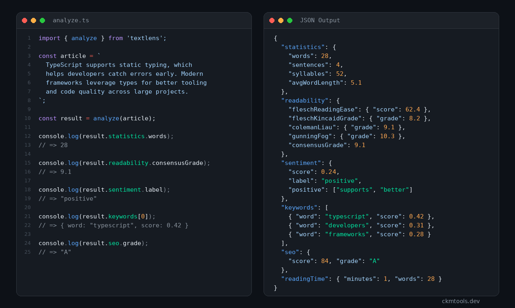Select the JSON Output panel title
The width and height of the screenshot is (515, 308).
(x=320, y=20)
